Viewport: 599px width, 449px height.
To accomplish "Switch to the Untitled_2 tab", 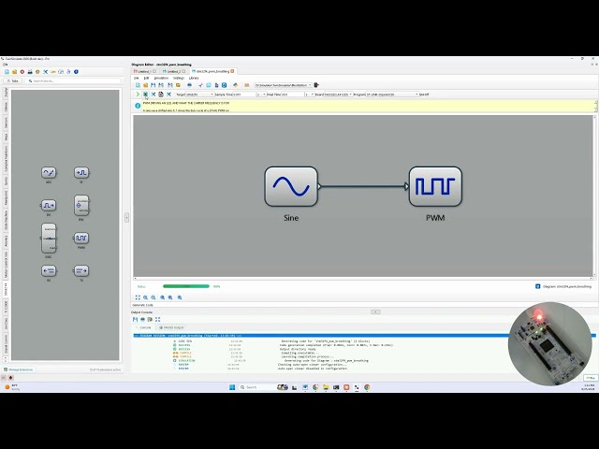I will tap(174, 71).
